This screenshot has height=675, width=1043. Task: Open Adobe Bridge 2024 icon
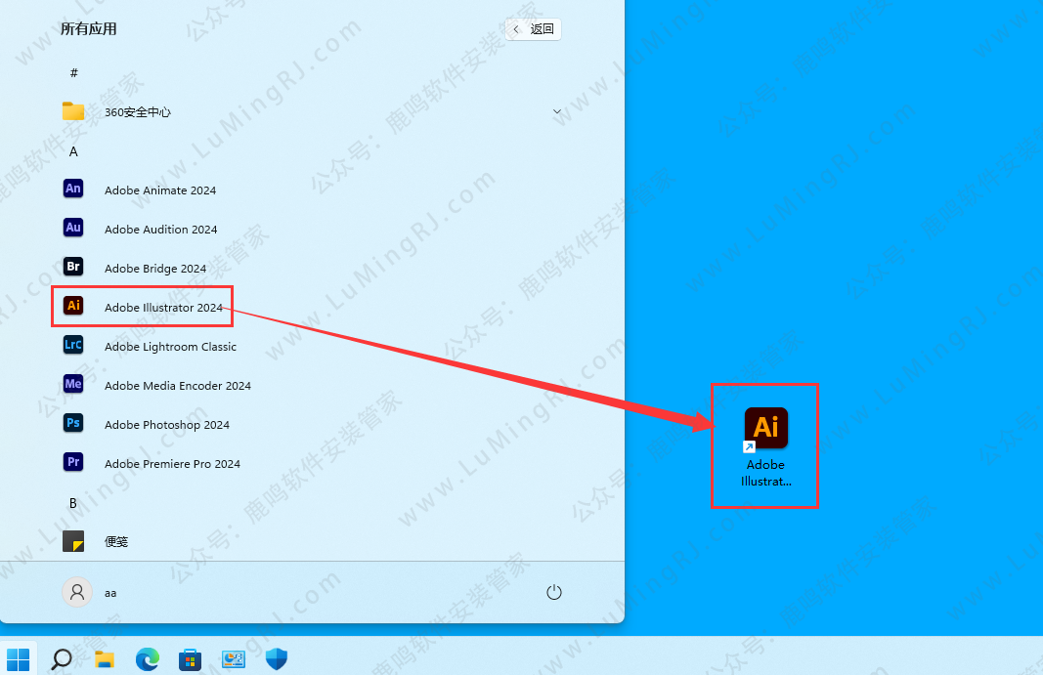coord(73,267)
